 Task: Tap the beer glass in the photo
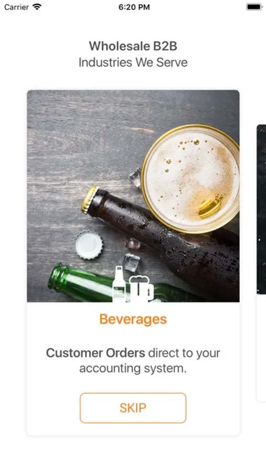click(190, 178)
